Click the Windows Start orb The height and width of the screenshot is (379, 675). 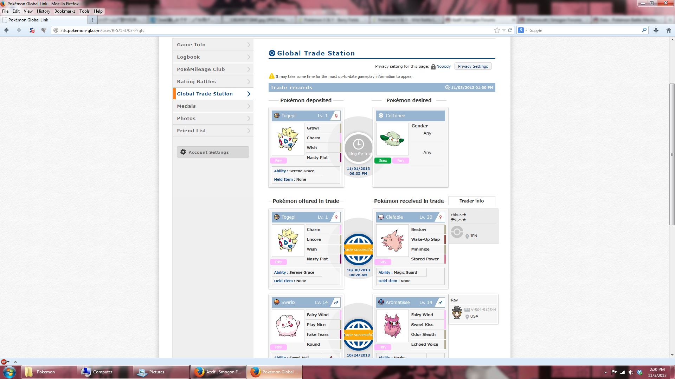pyautogui.click(x=9, y=372)
